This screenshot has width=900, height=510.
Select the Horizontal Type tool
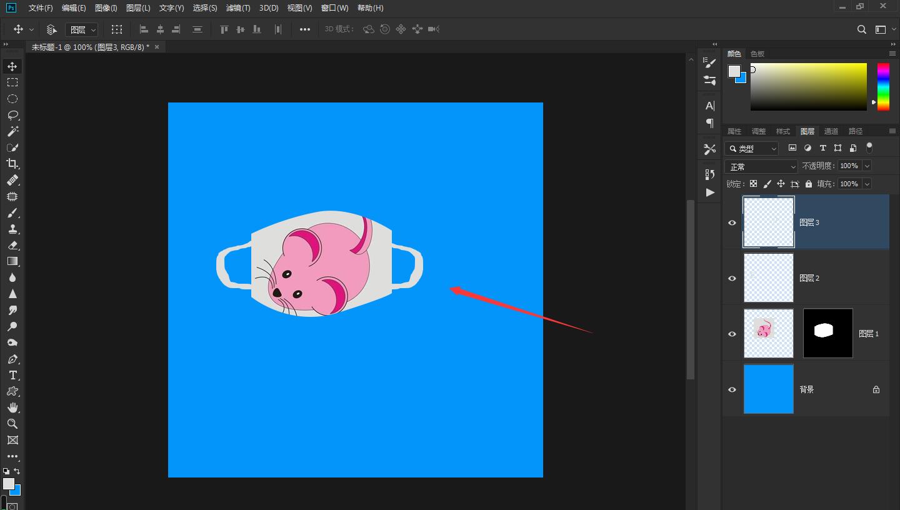[12, 375]
